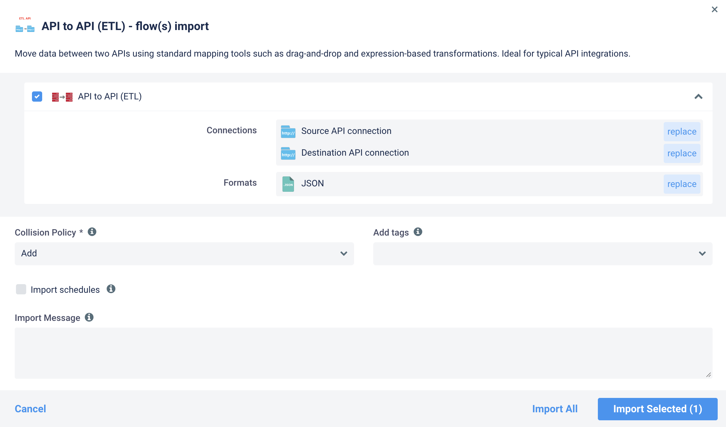Click the red server flow icon beside API to API (ETL)
The height and width of the screenshot is (427, 726).
(x=62, y=97)
